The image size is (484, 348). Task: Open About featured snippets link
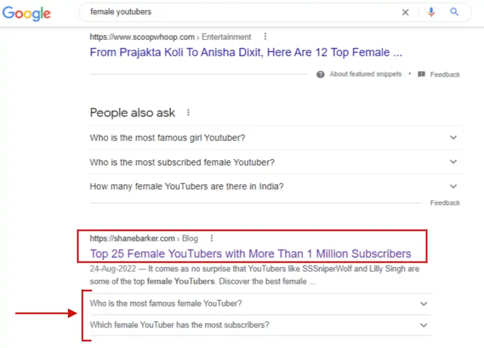pos(365,74)
